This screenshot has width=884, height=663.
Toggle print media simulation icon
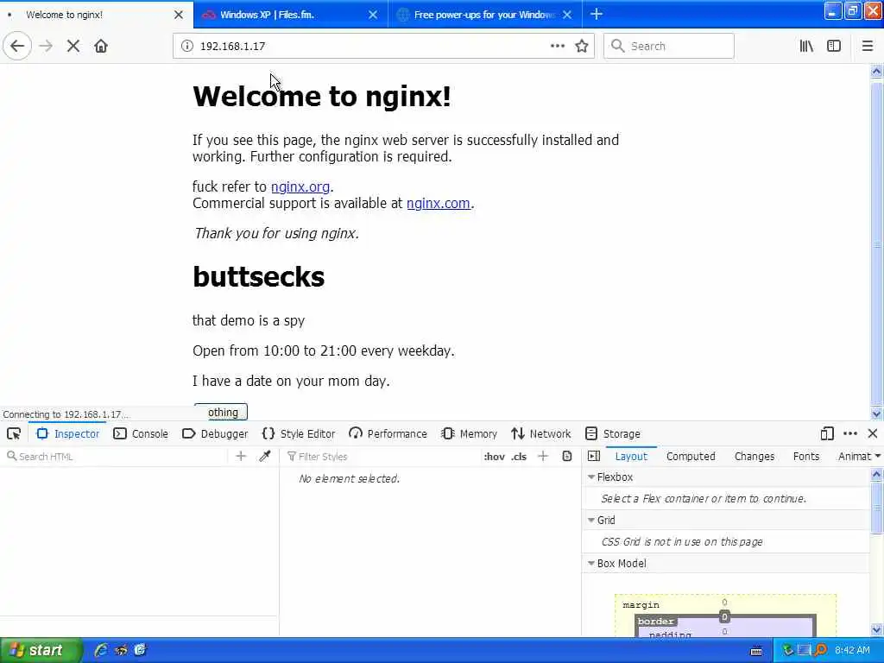[x=567, y=456]
